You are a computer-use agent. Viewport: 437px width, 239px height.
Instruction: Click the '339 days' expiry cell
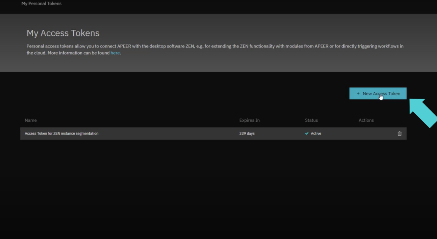click(247, 133)
